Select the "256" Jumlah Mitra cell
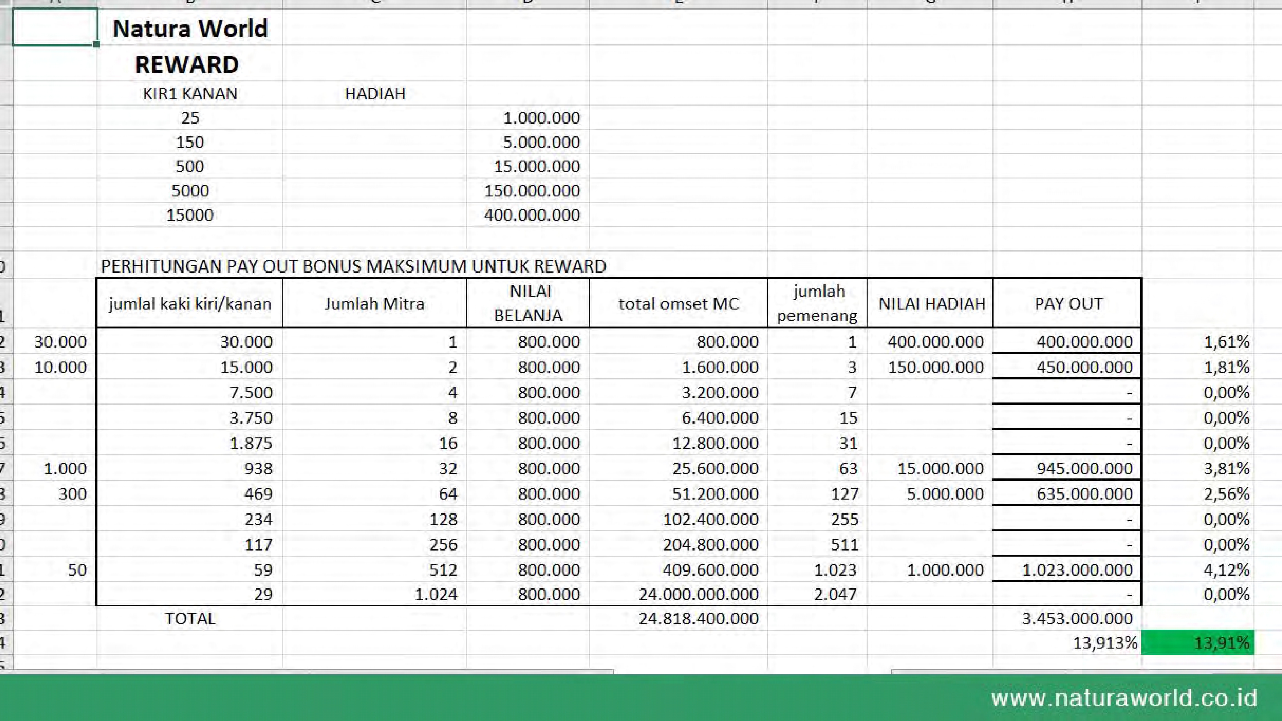The height and width of the screenshot is (721, 1282). coord(375,545)
